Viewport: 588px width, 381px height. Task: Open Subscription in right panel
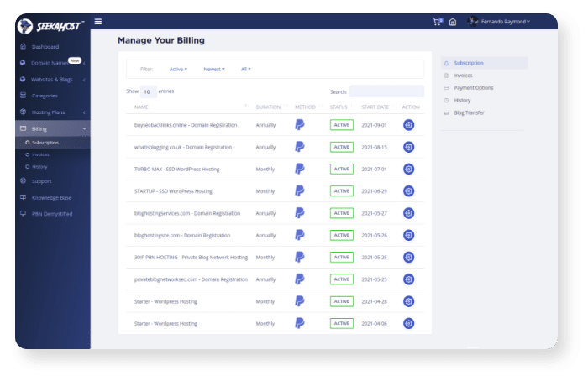[484, 63]
